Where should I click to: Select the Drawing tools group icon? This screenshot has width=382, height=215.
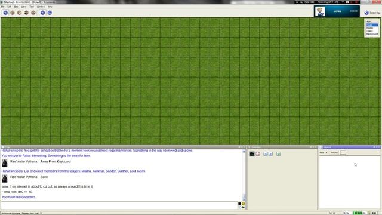pos(13,13)
